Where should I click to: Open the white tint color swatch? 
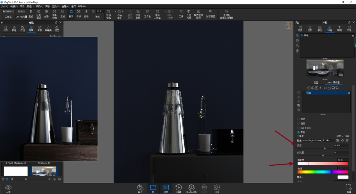343,177
